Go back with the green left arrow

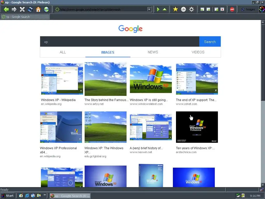click(6, 9)
